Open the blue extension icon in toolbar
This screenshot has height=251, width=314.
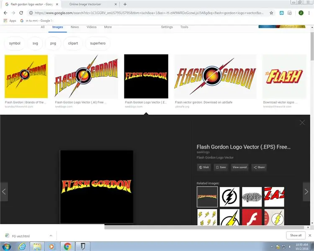[x=282, y=13]
